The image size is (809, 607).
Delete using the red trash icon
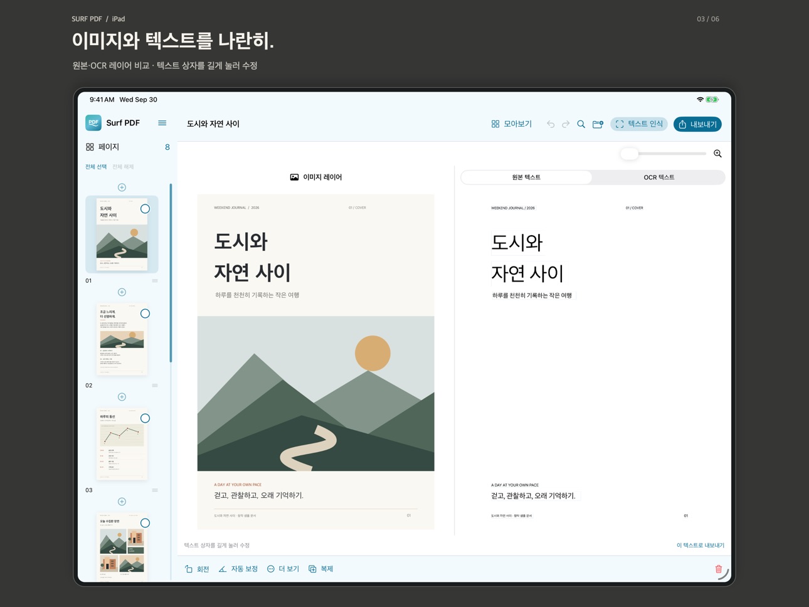(x=719, y=569)
